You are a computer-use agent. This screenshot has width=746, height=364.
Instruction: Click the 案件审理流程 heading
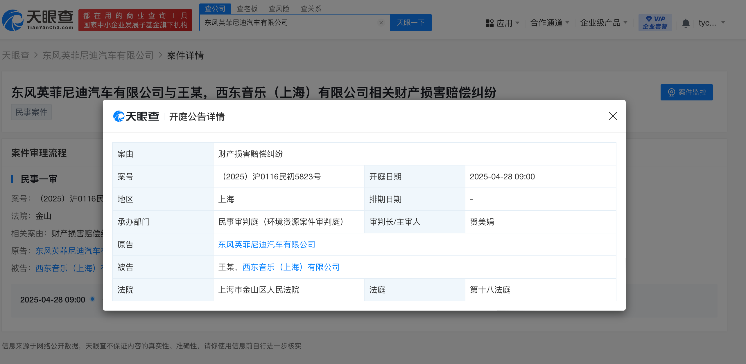pyautogui.click(x=39, y=153)
